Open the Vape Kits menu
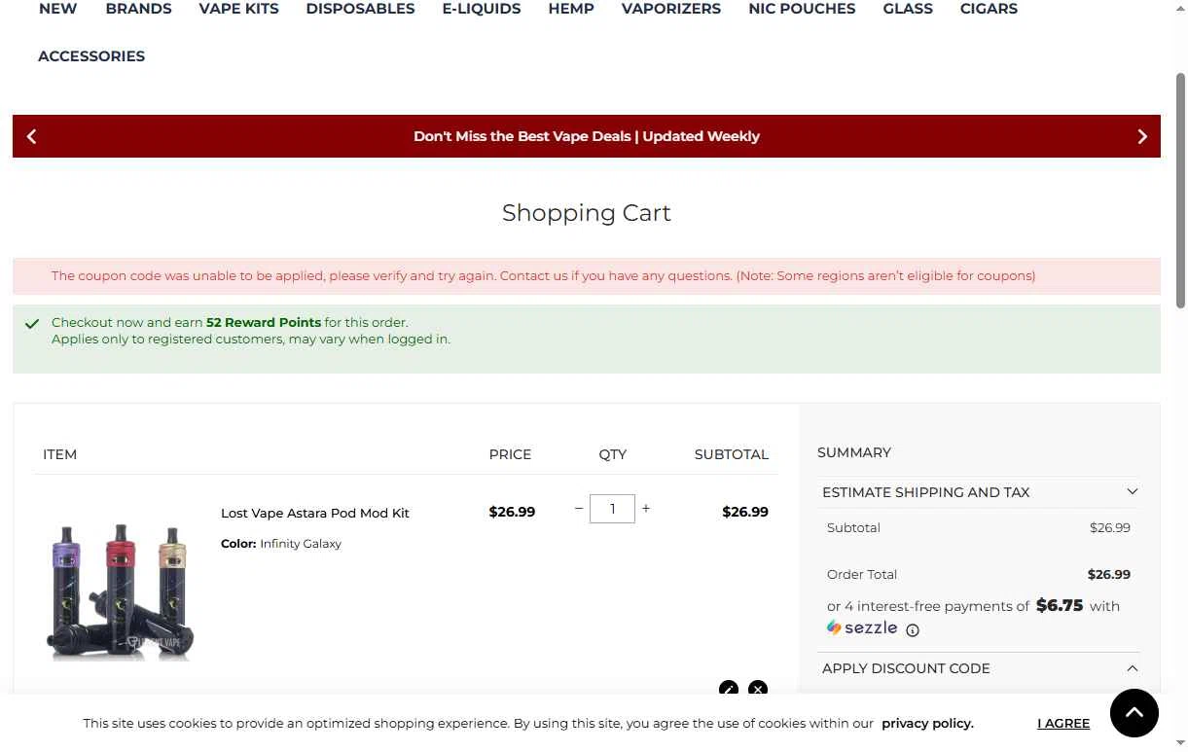The width and height of the screenshot is (1188, 752). [x=238, y=9]
